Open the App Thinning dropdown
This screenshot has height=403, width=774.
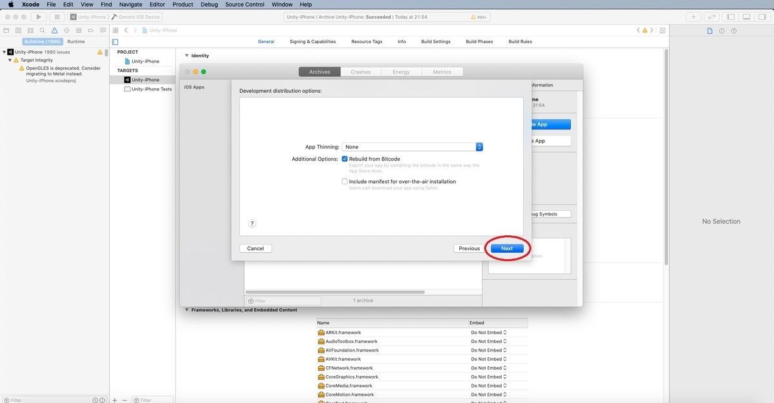click(x=412, y=147)
